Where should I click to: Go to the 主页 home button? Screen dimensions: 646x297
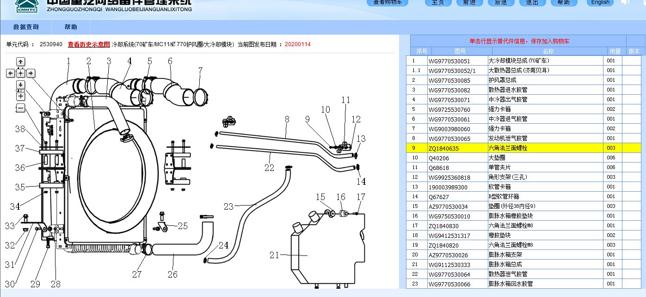tap(438, 2)
